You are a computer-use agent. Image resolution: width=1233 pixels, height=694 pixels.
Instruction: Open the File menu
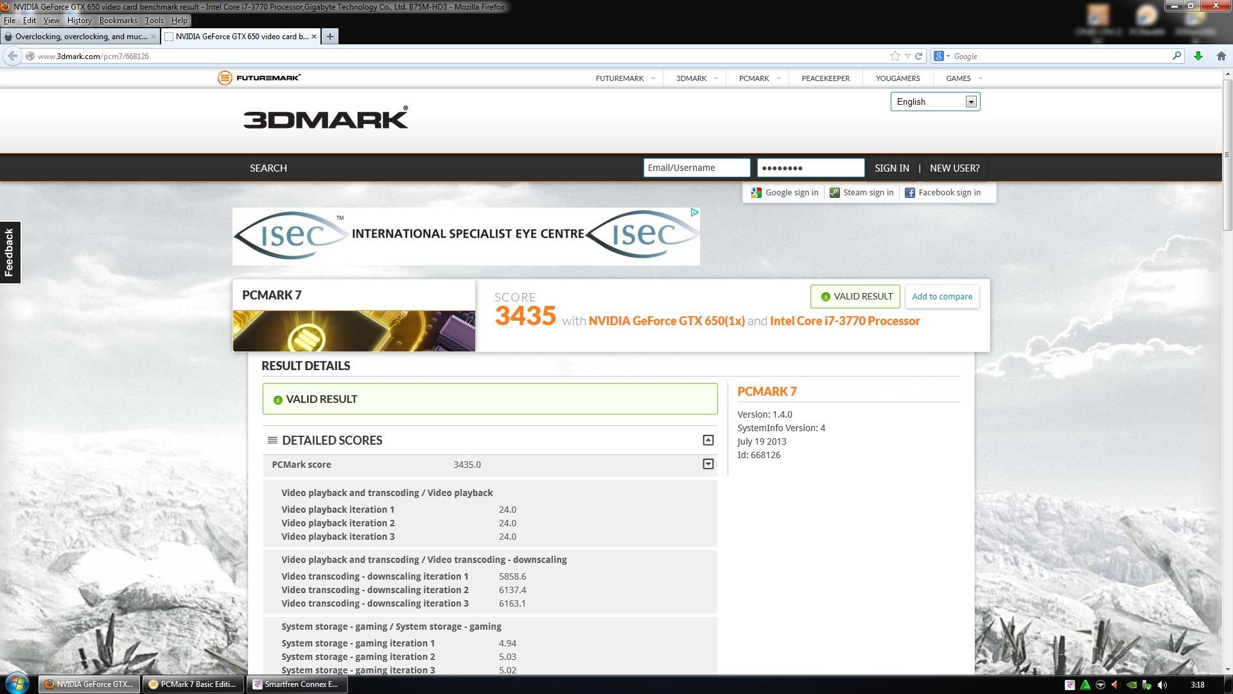click(x=10, y=21)
